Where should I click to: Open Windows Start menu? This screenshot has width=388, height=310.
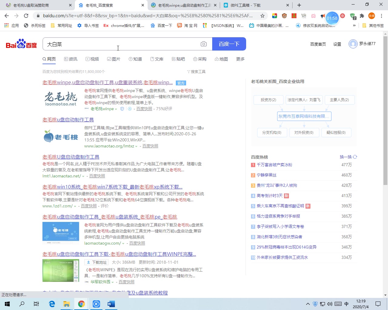coord(7,304)
